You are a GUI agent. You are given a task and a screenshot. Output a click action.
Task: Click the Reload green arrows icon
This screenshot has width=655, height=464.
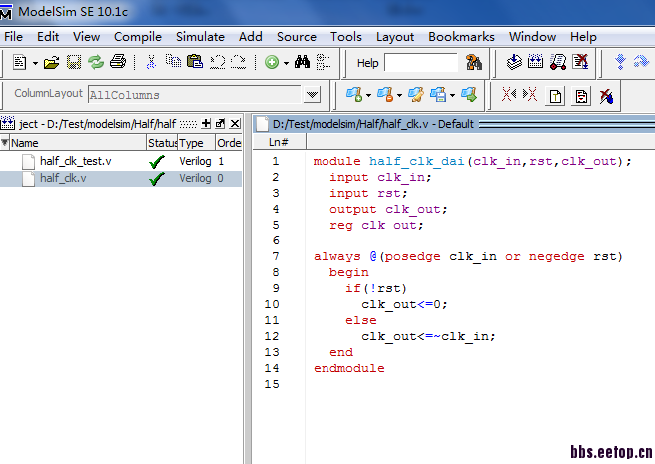click(96, 62)
